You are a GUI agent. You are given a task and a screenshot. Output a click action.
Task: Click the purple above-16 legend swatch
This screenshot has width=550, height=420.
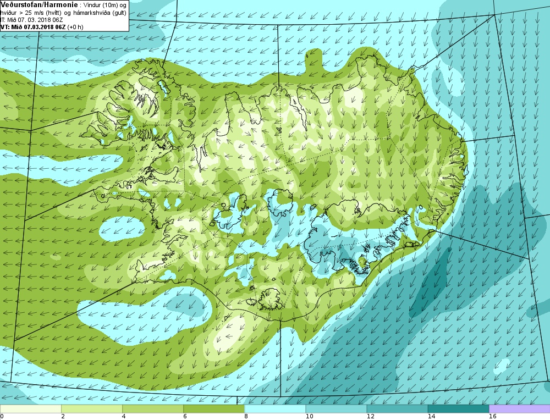pos(520,409)
